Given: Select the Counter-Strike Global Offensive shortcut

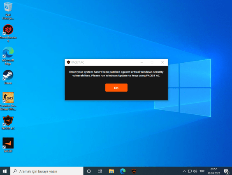Looking at the screenshot, I should point(8,102).
